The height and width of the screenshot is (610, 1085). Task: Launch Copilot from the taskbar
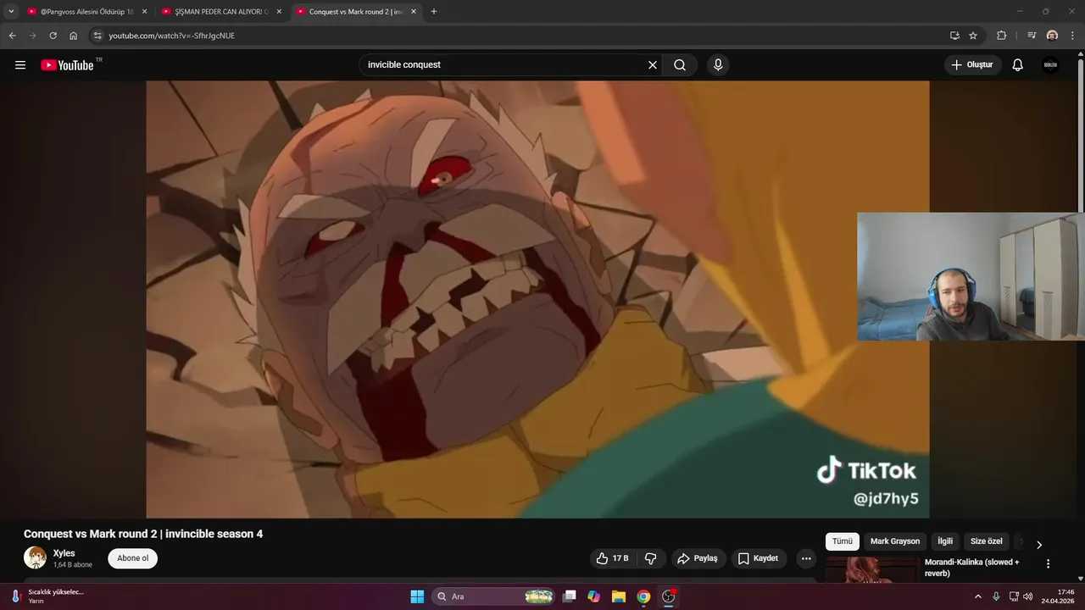pos(594,596)
